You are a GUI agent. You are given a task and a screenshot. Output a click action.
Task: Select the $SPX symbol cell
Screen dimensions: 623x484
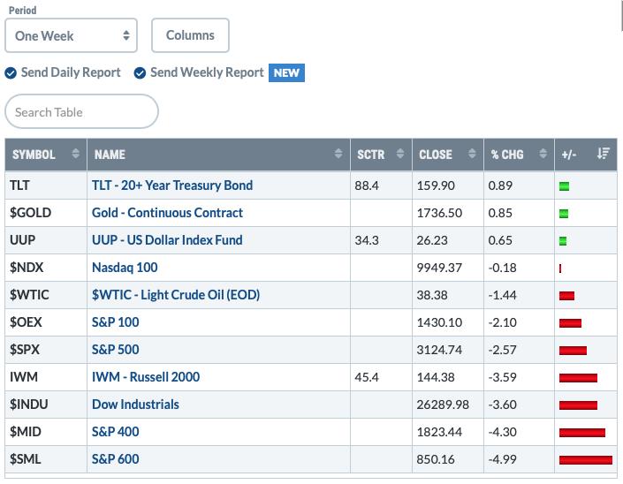pyautogui.click(x=46, y=350)
